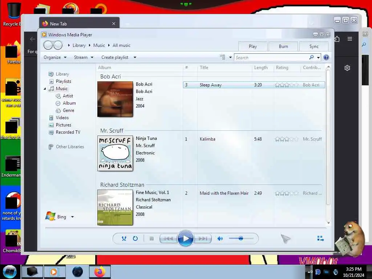Select Library in the breadcrumb
Image resolution: width=372 pixels, height=279 pixels.
(79, 45)
